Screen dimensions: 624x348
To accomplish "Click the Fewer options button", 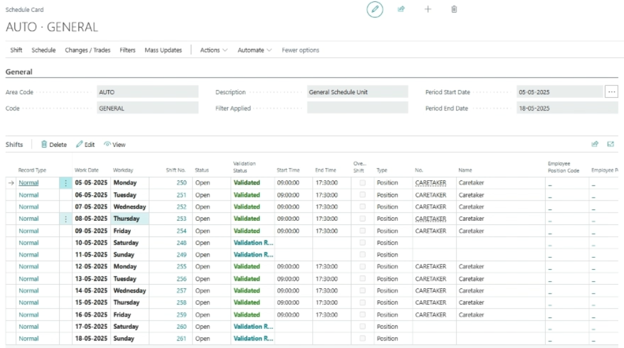I will click(300, 50).
